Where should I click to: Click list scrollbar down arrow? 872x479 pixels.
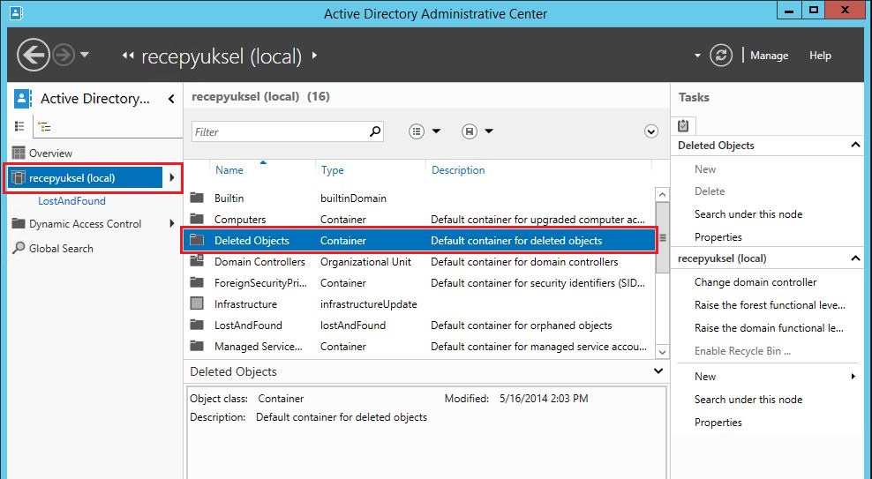(662, 352)
